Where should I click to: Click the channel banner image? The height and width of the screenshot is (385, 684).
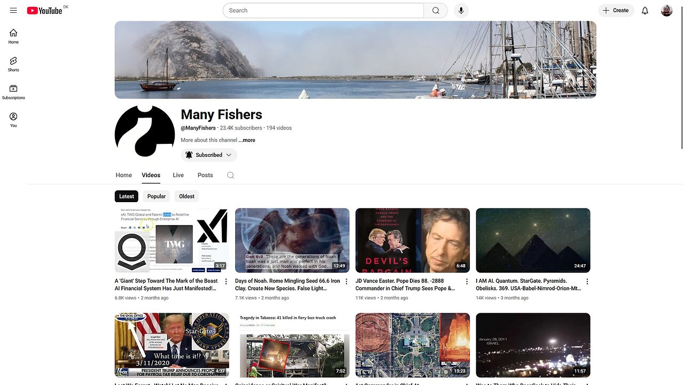[355, 60]
